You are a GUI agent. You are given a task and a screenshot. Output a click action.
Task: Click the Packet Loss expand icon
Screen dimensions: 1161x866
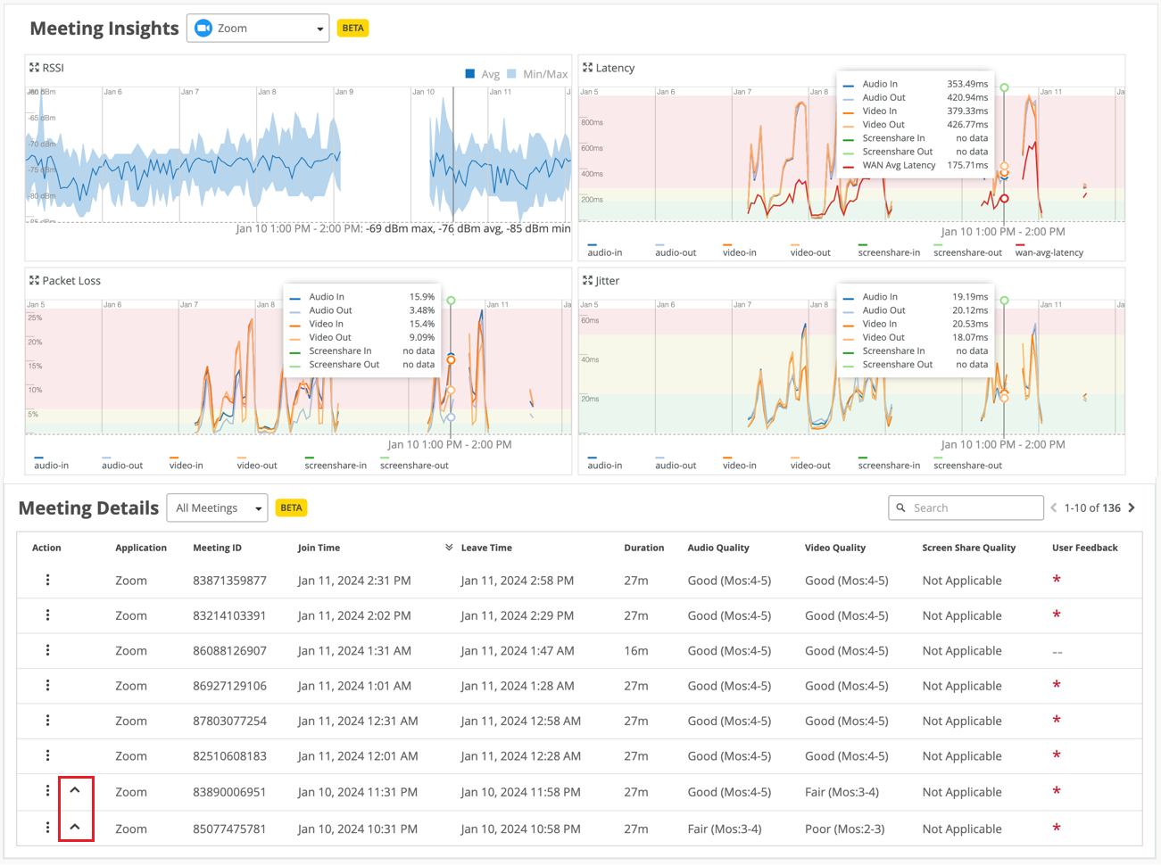click(x=34, y=280)
